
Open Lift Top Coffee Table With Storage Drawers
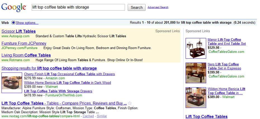[58, 91]
